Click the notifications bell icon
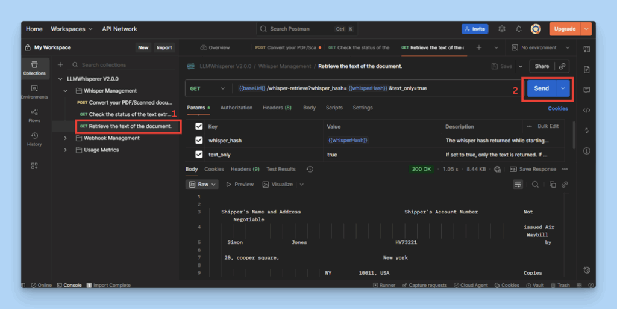Viewport: 617px width, 309px height. coord(519,29)
